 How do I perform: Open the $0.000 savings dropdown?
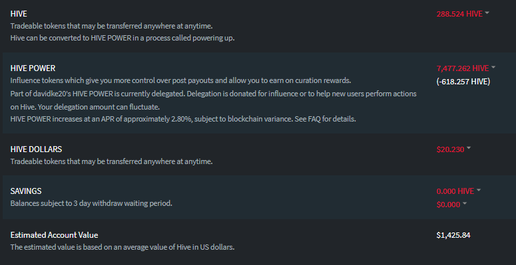(448, 205)
